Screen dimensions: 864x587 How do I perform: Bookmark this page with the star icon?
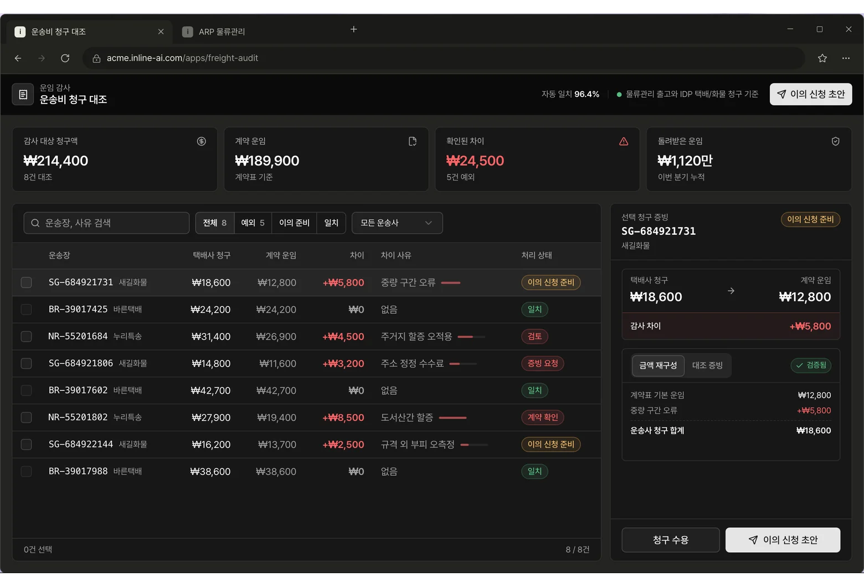822,58
